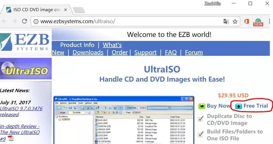View site information icon in address bar
This screenshot has height=144, width=273.
pos(36,21)
